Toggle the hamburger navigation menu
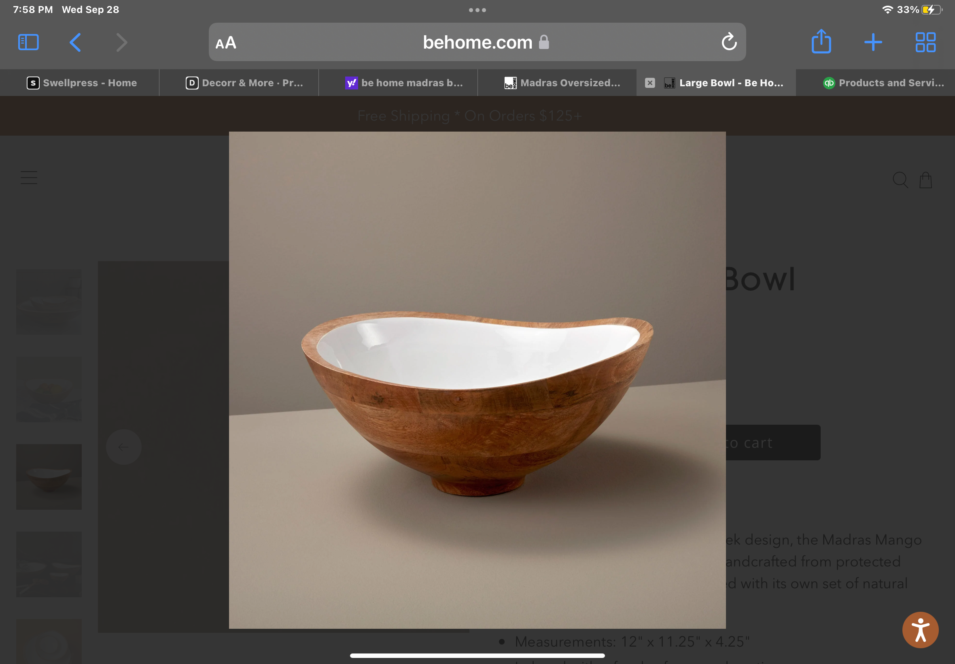 [x=28, y=178]
